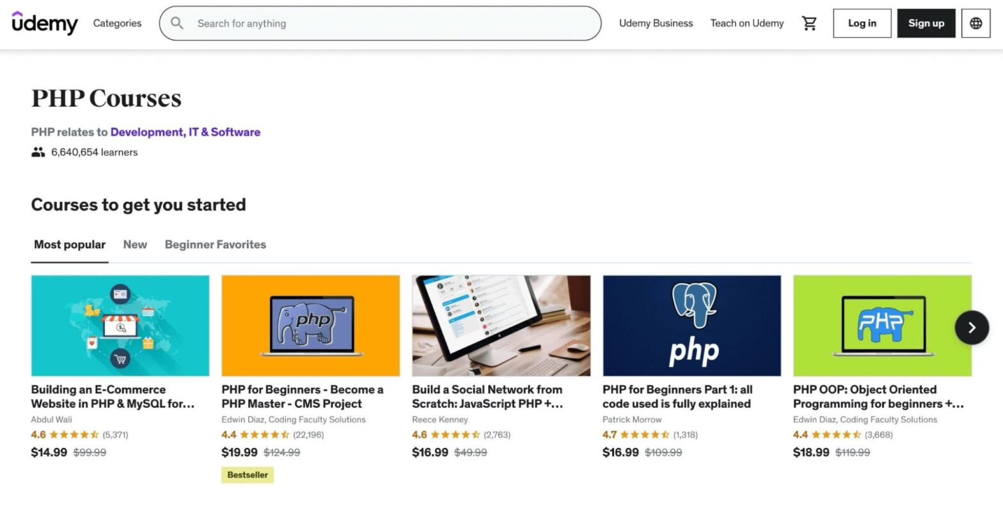This screenshot has width=1003, height=517.
Task: Select the Most popular tab
Action: coord(69,244)
